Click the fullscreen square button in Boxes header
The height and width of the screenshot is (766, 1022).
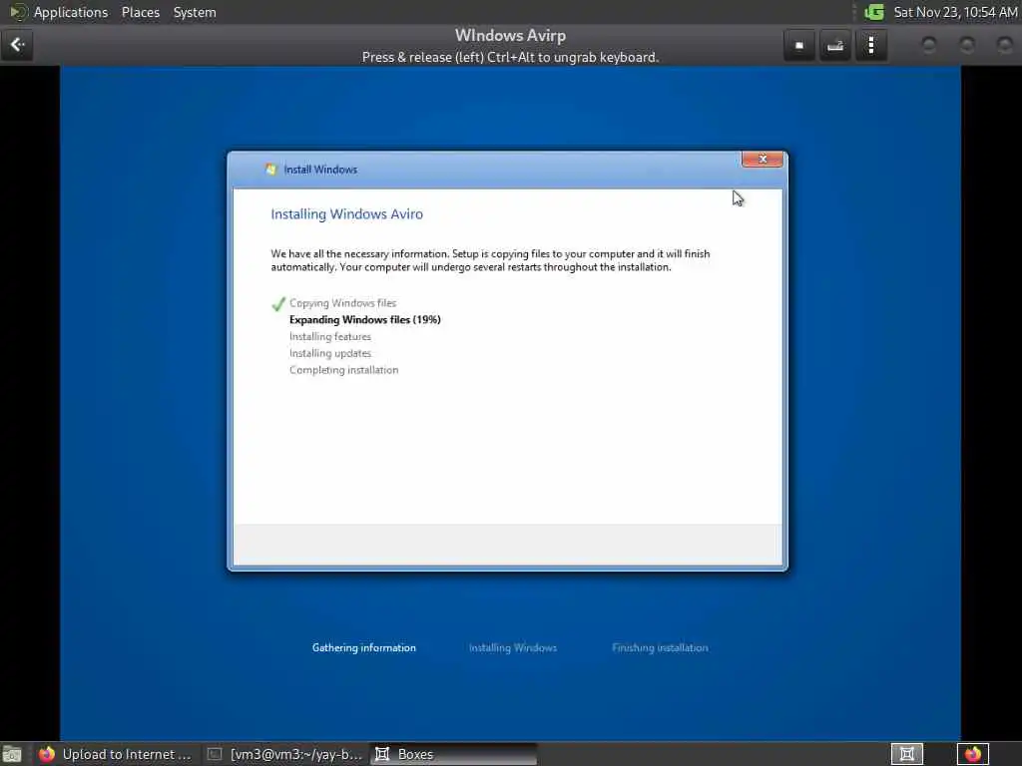tap(799, 46)
